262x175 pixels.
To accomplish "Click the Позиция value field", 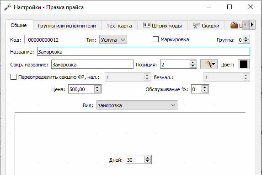I will coord(175,64).
